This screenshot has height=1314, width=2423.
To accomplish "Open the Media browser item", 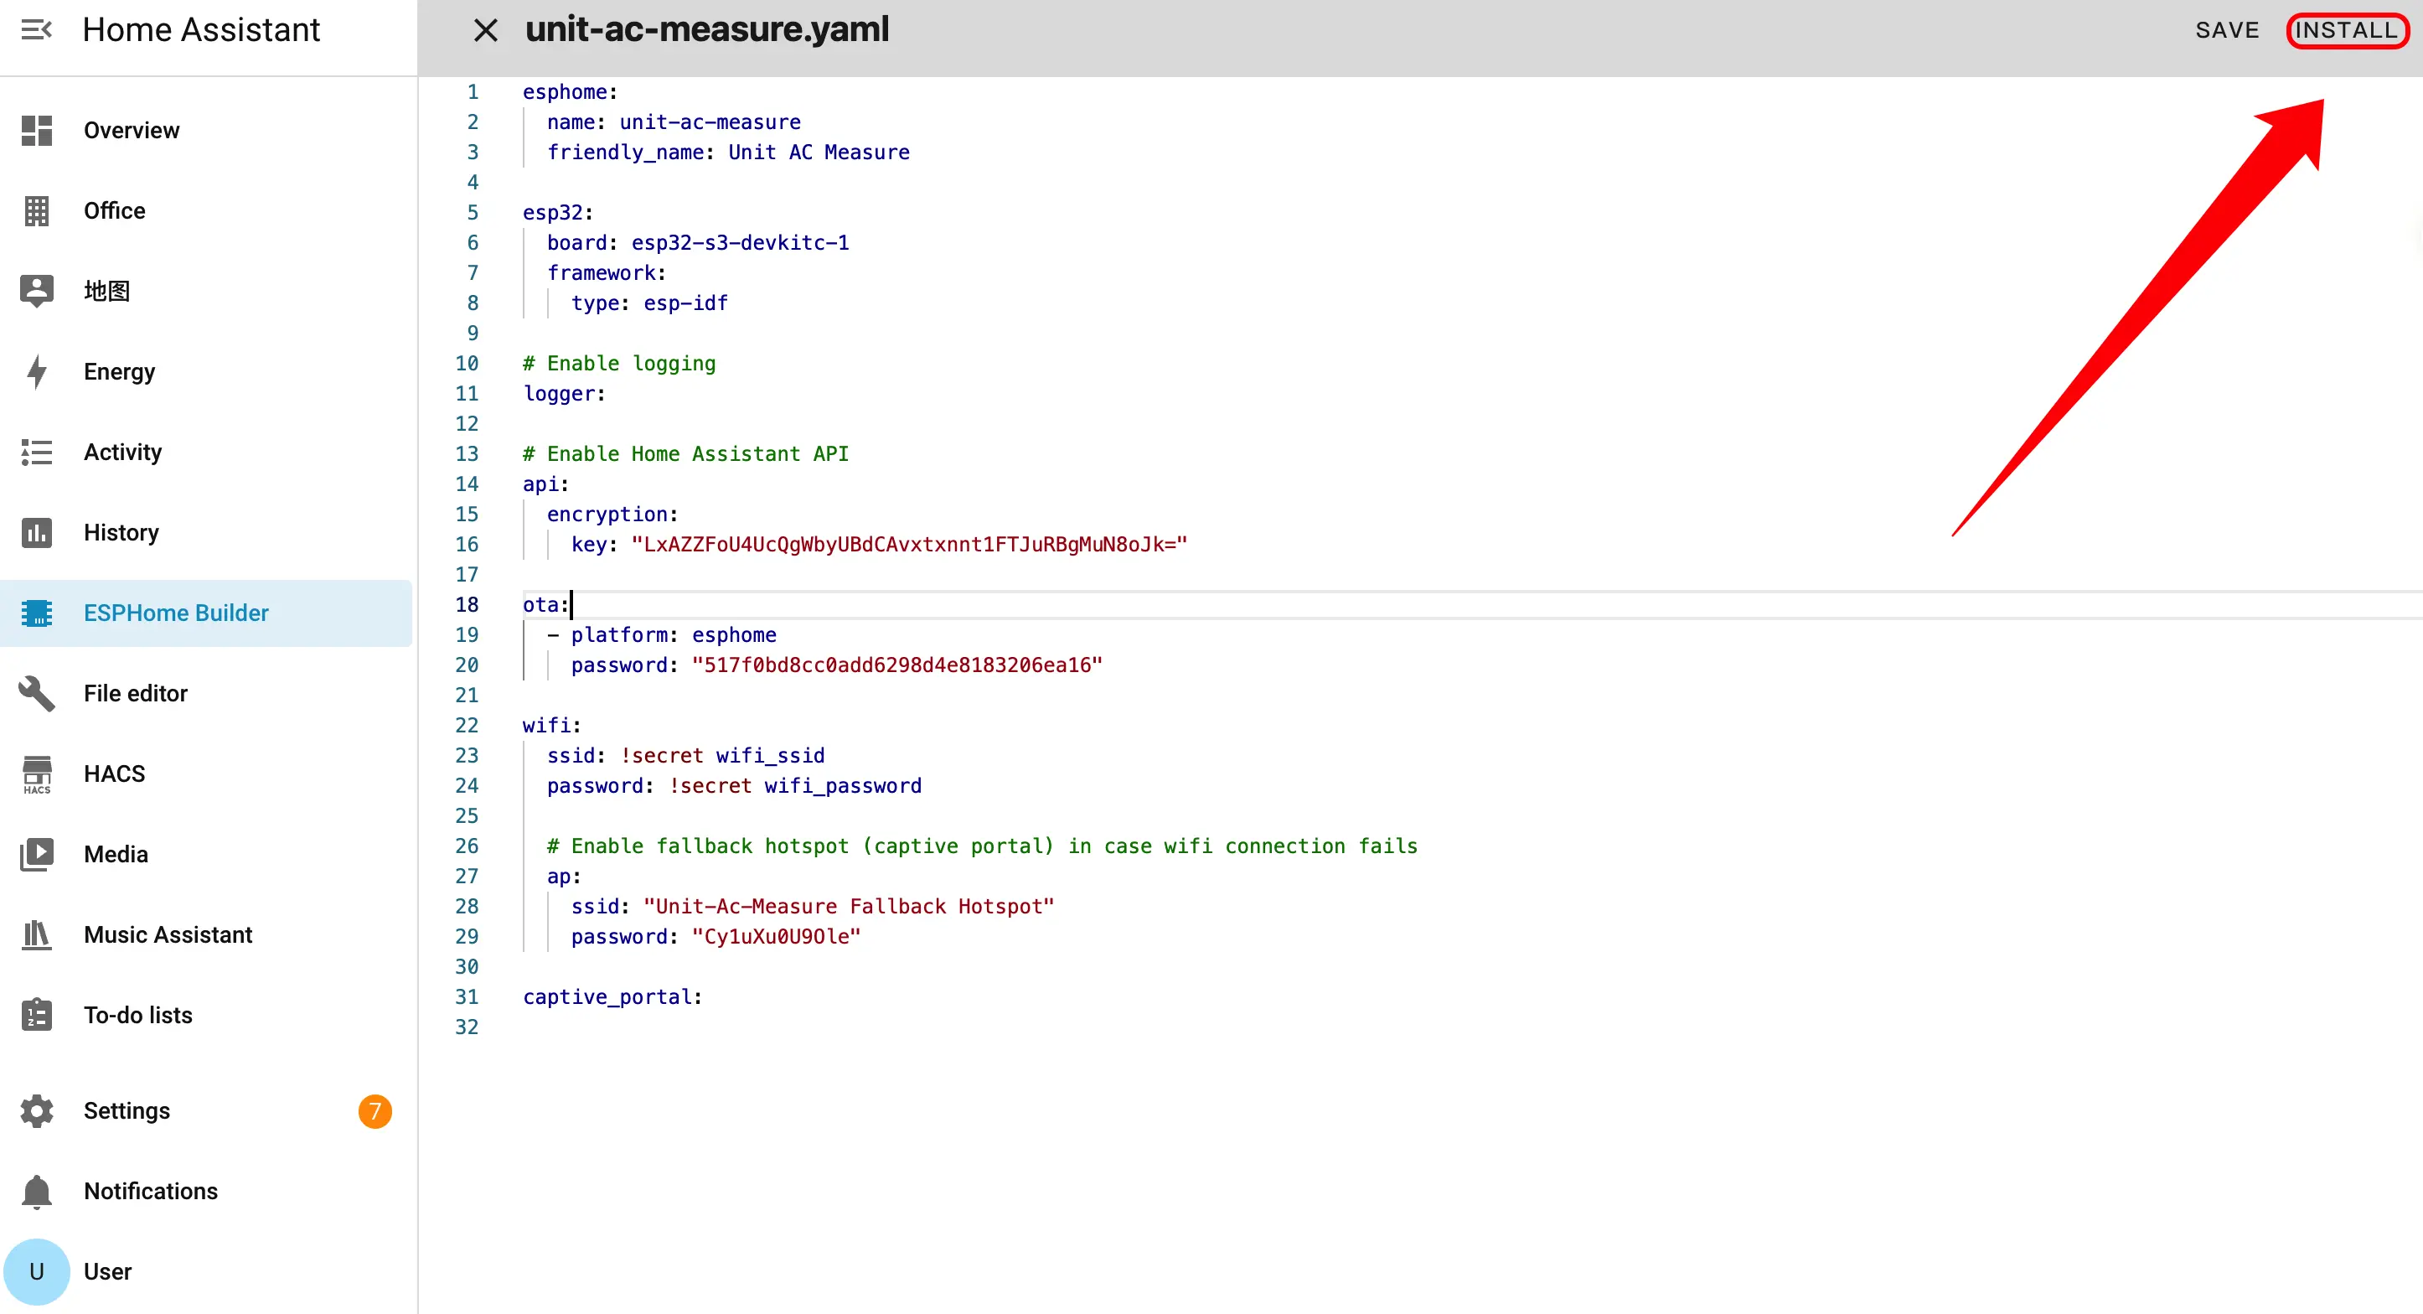I will pyautogui.click(x=116, y=854).
